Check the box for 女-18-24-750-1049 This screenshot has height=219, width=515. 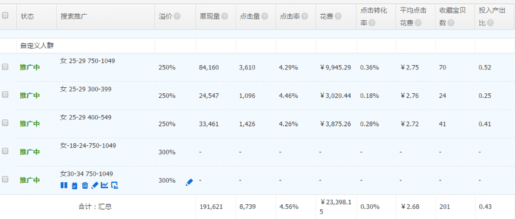[5, 151]
